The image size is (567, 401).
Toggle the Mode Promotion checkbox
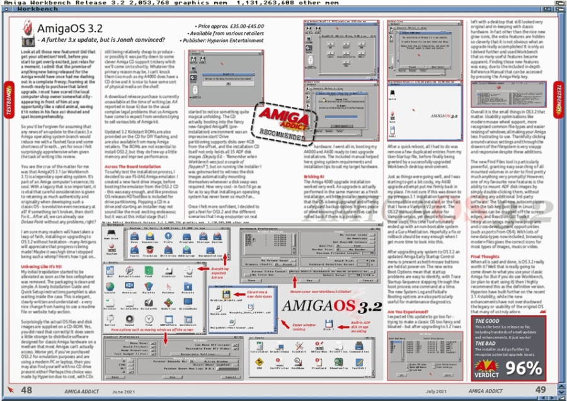(x=153, y=351)
